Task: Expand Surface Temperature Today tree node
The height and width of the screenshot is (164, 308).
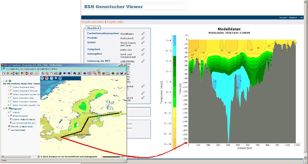Action: [x=8, y=87]
